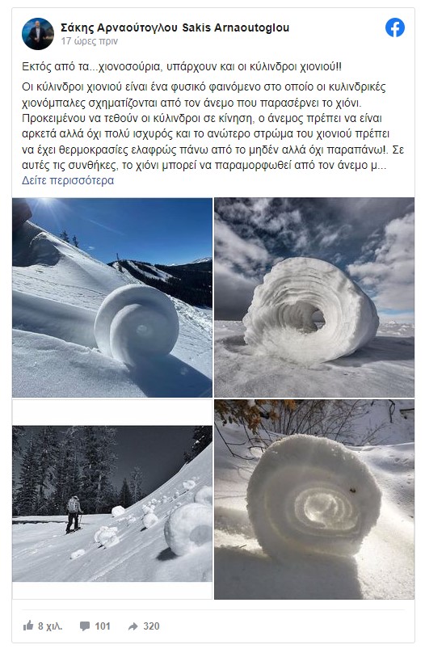Open spiral snow roll close-up photo
Viewport: 425px width, 649px height.
[x=314, y=499]
